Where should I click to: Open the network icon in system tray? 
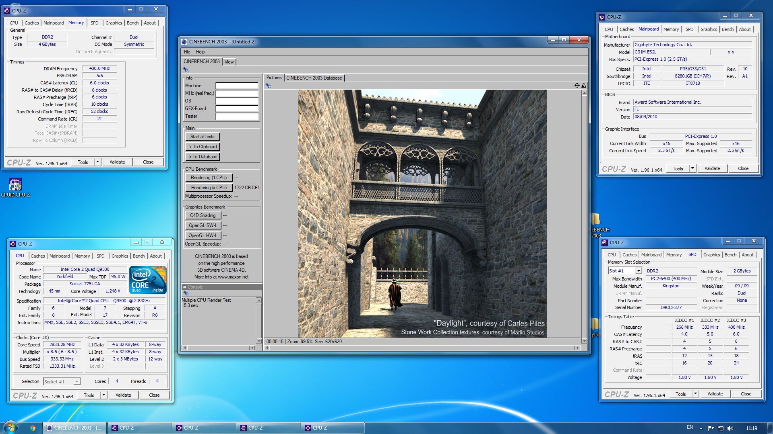pyautogui.click(x=721, y=428)
